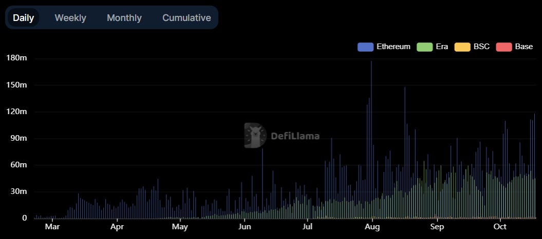Click the DefiLlama llama logo icon
Viewport: 542px width, 239px height.
255,136
